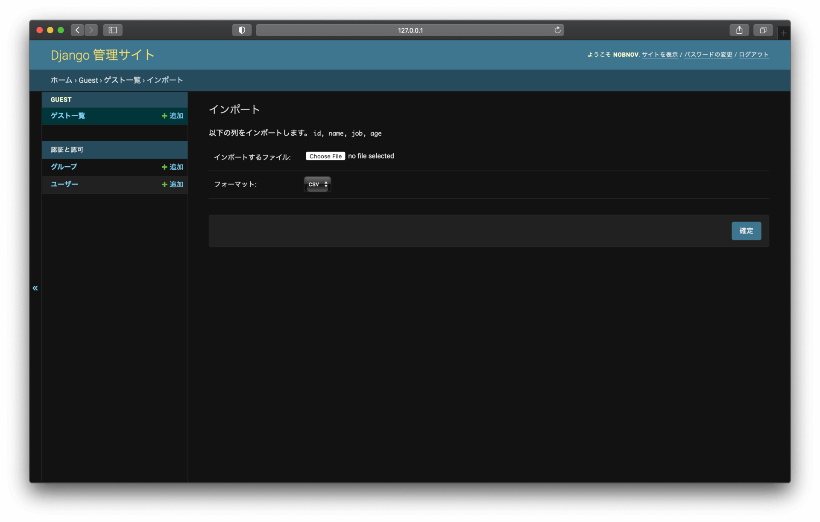Open the Share menu icon
The height and width of the screenshot is (522, 820).
(x=739, y=30)
